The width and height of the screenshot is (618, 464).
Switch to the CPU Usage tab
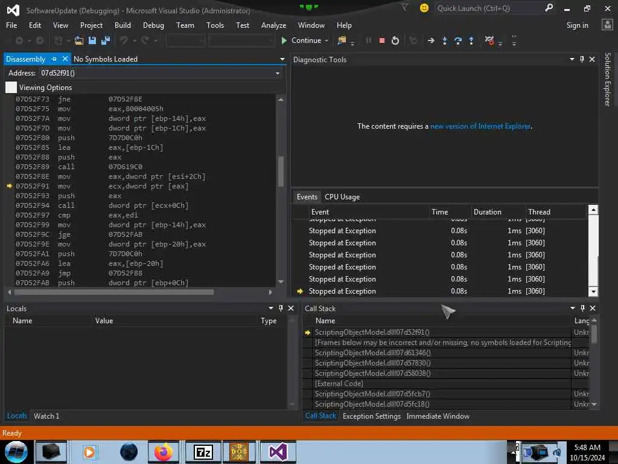[342, 197]
